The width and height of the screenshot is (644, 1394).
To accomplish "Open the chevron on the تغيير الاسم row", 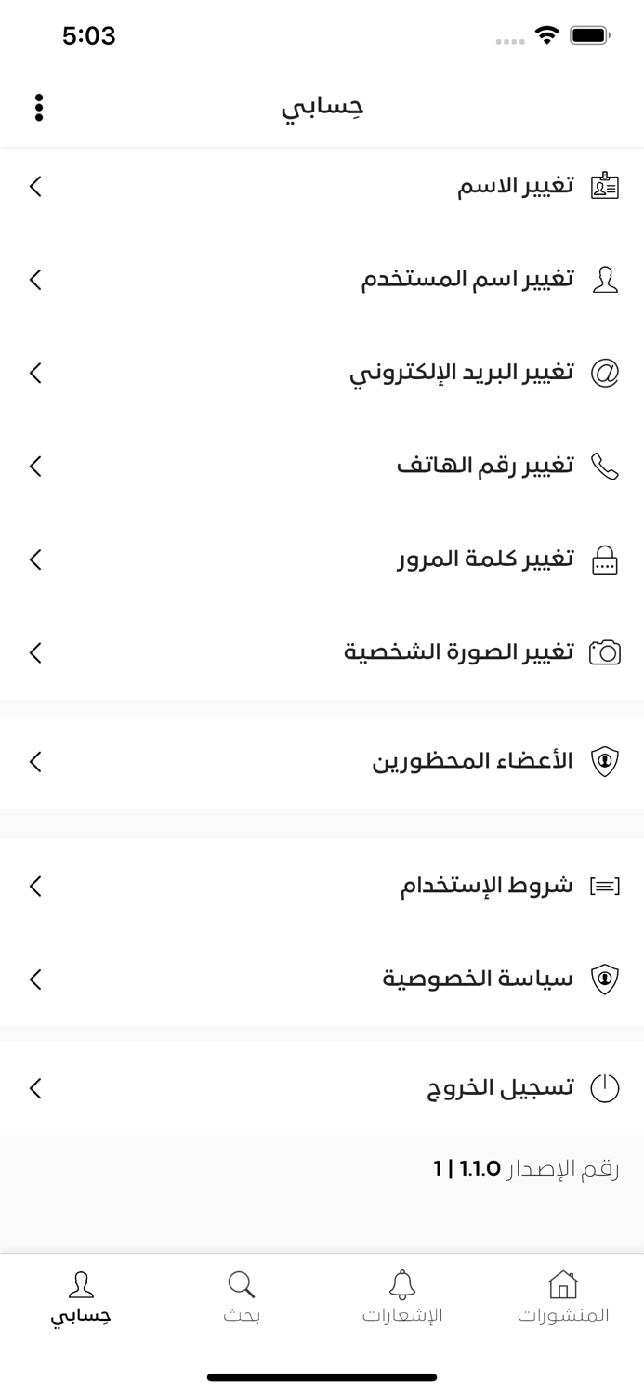I will coord(35,186).
